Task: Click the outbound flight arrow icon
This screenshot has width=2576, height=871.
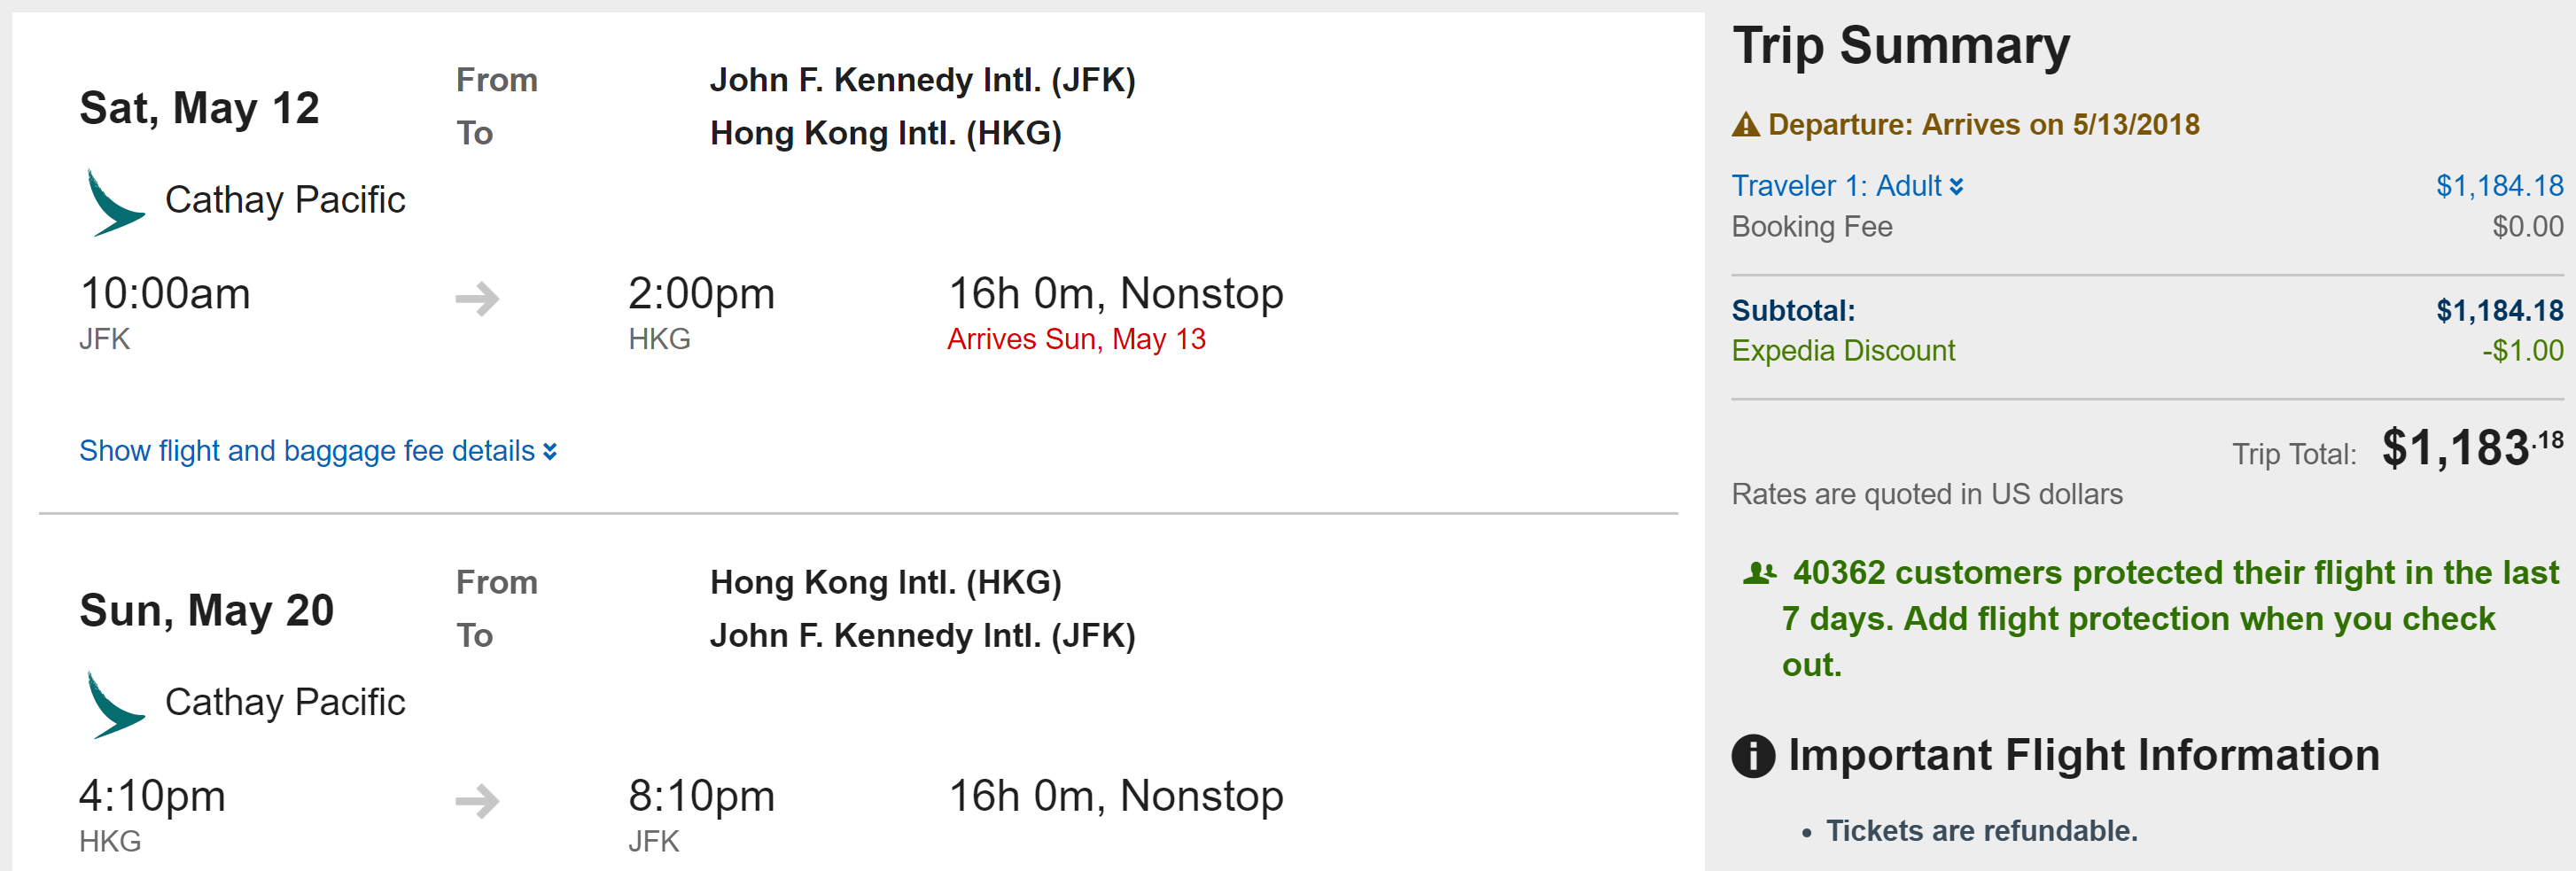Action: 477,298
